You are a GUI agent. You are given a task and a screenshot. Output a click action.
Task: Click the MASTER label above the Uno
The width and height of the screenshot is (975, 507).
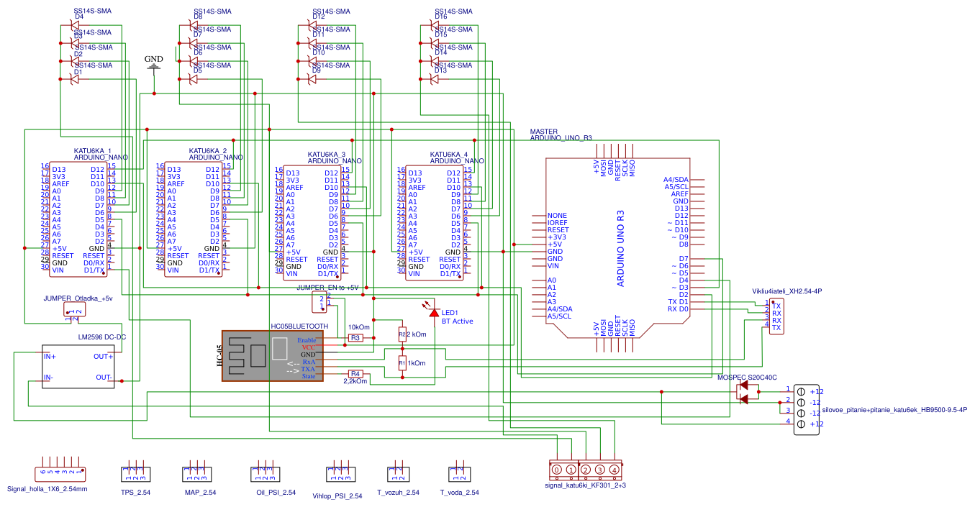[x=544, y=132]
